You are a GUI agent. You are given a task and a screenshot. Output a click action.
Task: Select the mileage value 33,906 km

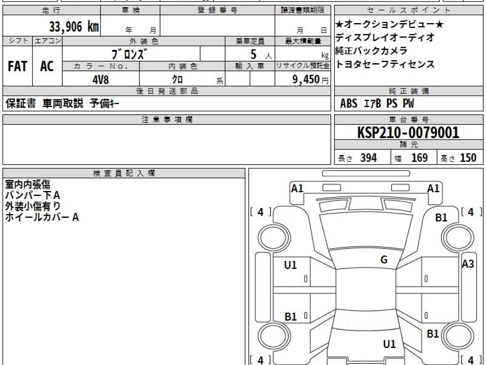pos(74,27)
